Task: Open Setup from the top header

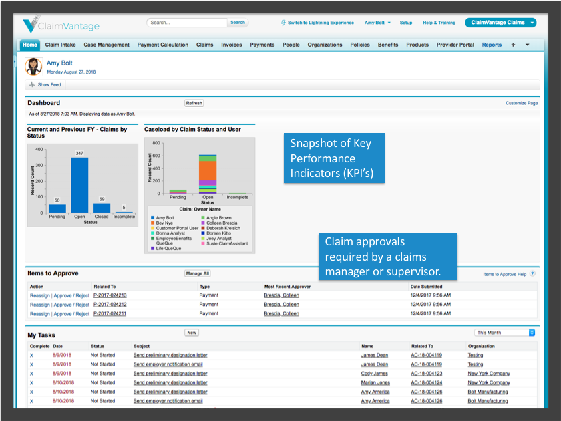Action: 406,22
